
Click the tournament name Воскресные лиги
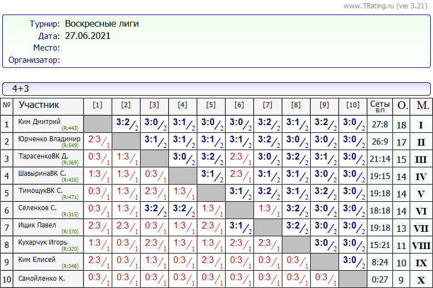[x=102, y=24]
